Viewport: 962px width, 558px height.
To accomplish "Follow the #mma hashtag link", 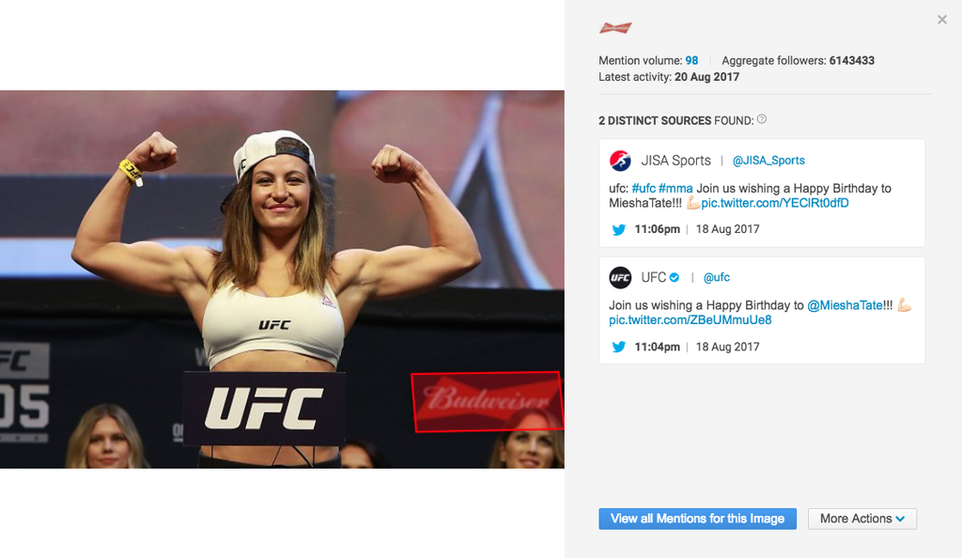I will coord(675,188).
